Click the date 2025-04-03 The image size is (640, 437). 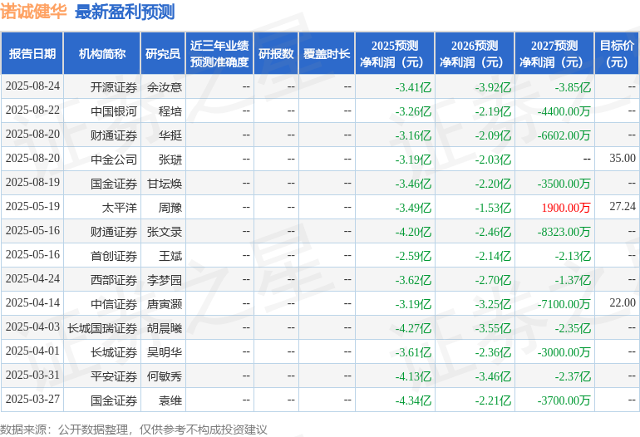tap(32, 327)
